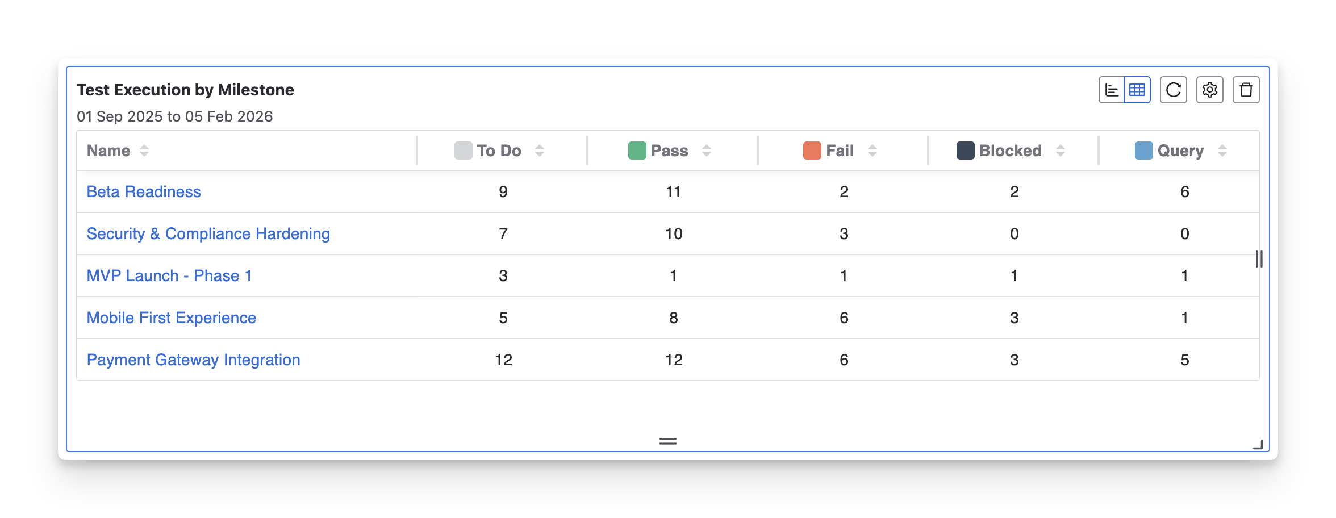
Task: Click the Blocked column sort icon
Action: (x=1061, y=151)
